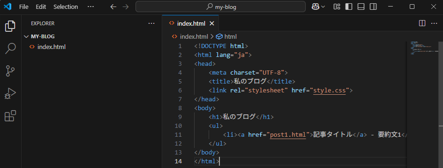The height and width of the screenshot is (168, 443).
Task: Click index.html in the breadcrumb
Action: click(194, 36)
